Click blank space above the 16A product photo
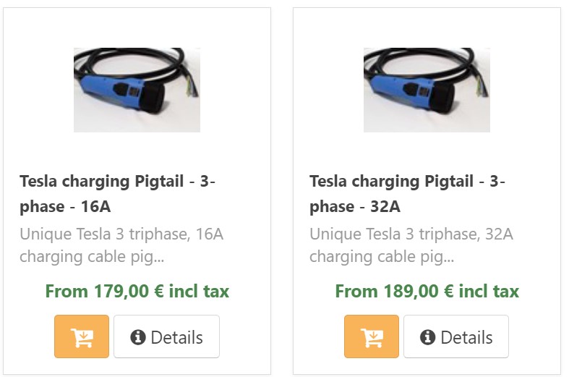 point(137,27)
